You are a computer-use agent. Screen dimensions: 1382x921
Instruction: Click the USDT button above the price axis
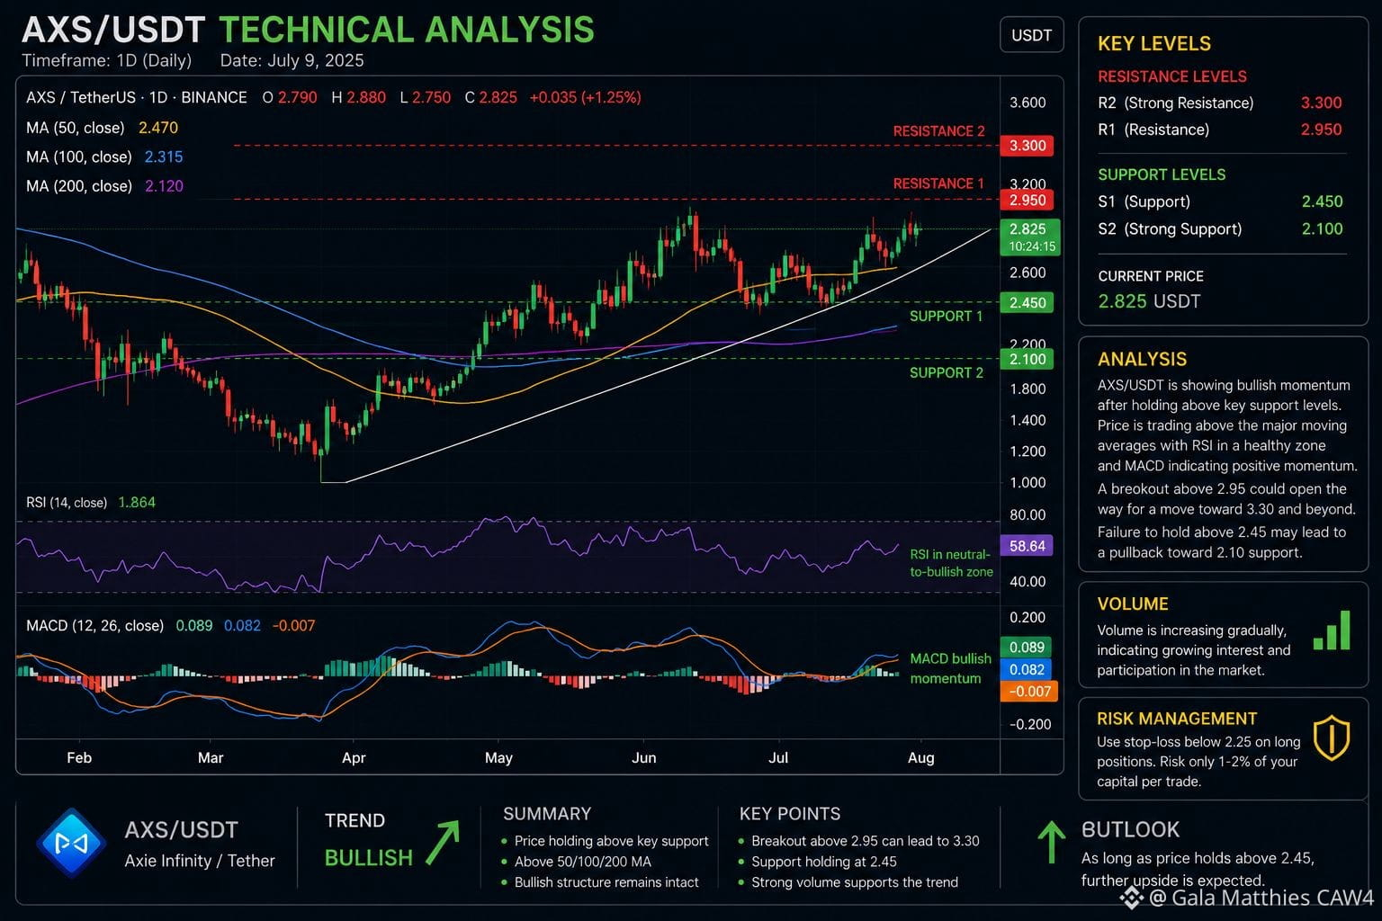coord(1031,35)
